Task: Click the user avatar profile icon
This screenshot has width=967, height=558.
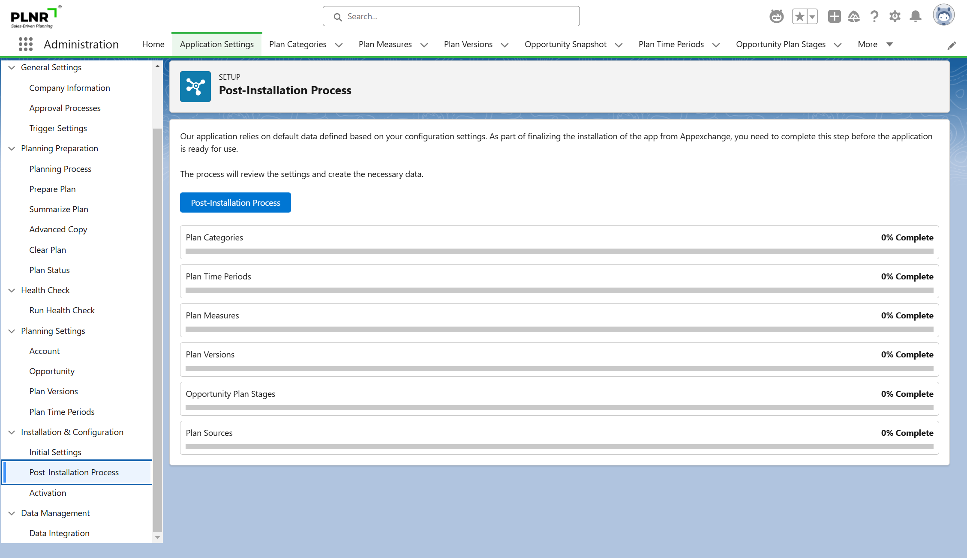Action: [x=943, y=15]
